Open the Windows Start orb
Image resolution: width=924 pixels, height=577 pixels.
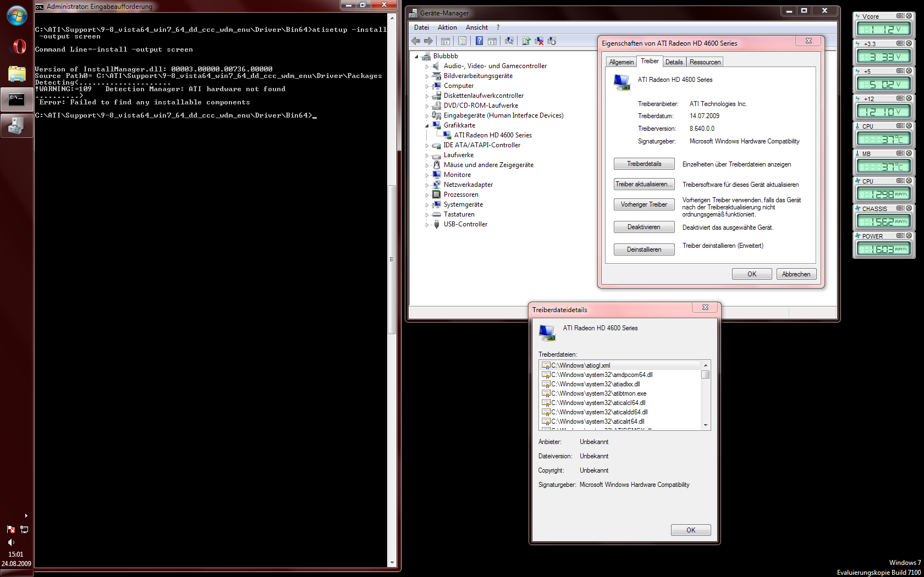tap(16, 15)
